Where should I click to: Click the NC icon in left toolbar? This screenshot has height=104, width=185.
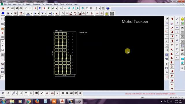[3, 19]
